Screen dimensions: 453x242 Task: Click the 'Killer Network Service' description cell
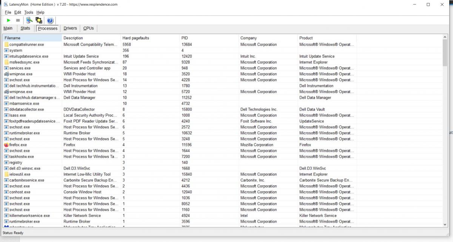click(x=82, y=216)
